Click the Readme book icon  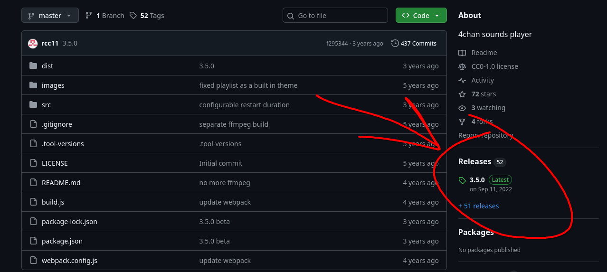coord(462,53)
